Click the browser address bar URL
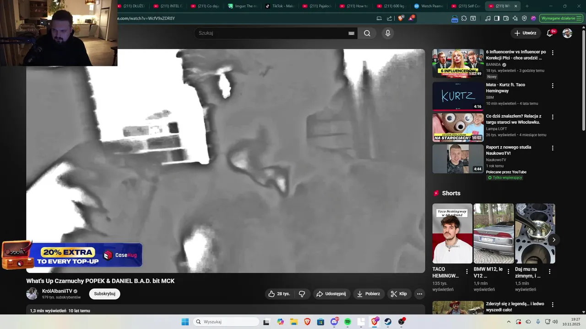This screenshot has width=586, height=329. pos(146,18)
